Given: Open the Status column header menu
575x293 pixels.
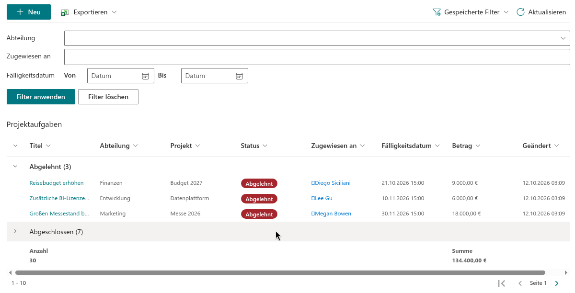Looking at the screenshot, I should tap(254, 146).
